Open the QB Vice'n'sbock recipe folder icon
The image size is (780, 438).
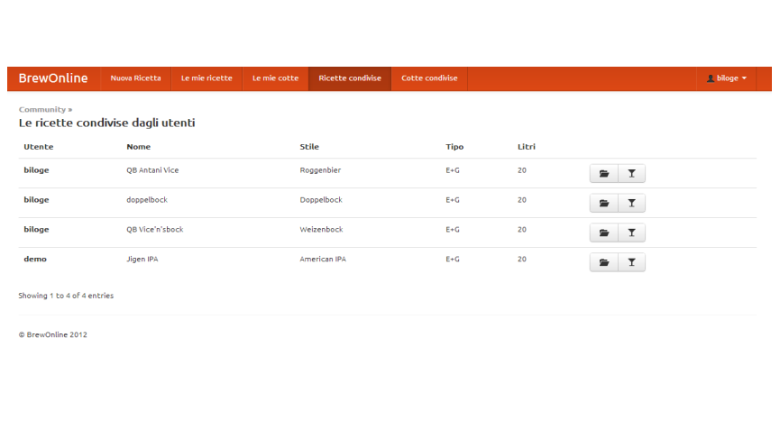click(604, 233)
